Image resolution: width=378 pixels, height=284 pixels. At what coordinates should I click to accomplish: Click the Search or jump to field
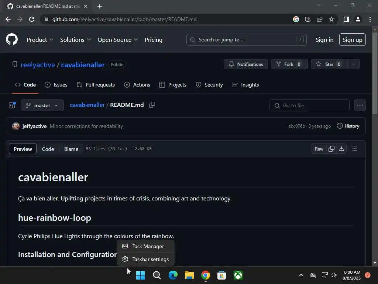pyautogui.click(x=246, y=40)
